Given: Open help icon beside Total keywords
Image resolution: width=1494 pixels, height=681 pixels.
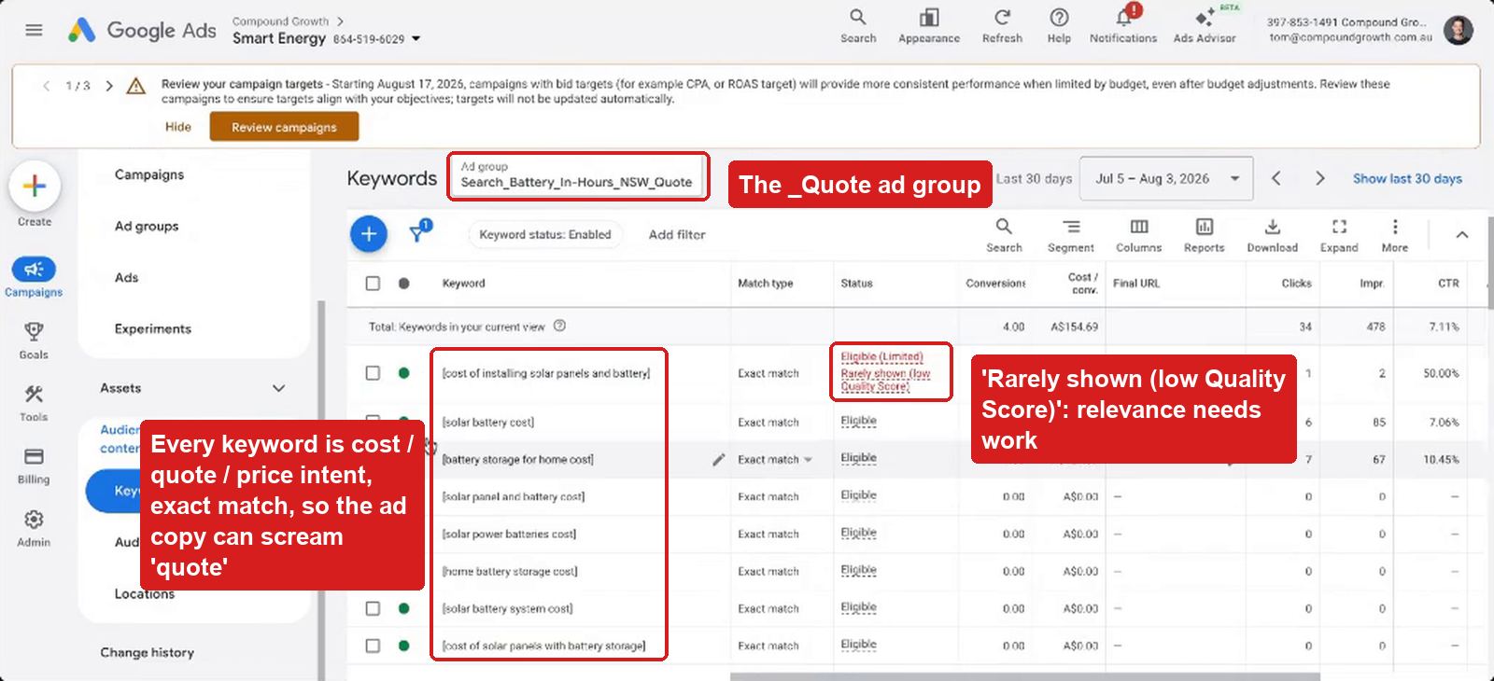Looking at the screenshot, I should click(559, 326).
